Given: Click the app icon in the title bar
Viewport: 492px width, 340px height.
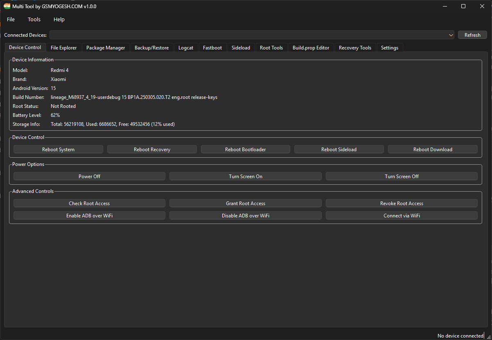Looking at the screenshot, I should tap(7, 6).
